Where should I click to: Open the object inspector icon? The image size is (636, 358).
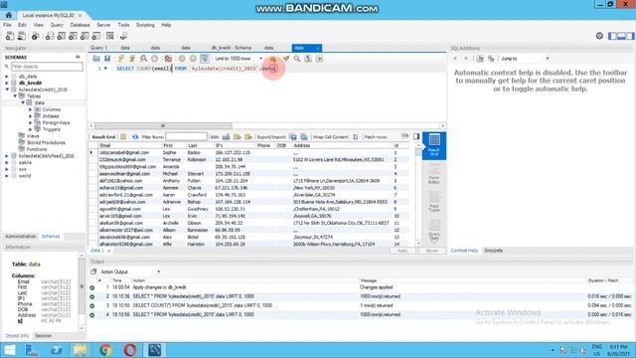pos(36,36)
